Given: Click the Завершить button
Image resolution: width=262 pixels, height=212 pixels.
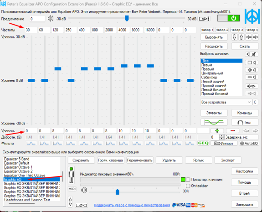Looking at the screenshot, I should click(244, 204).
